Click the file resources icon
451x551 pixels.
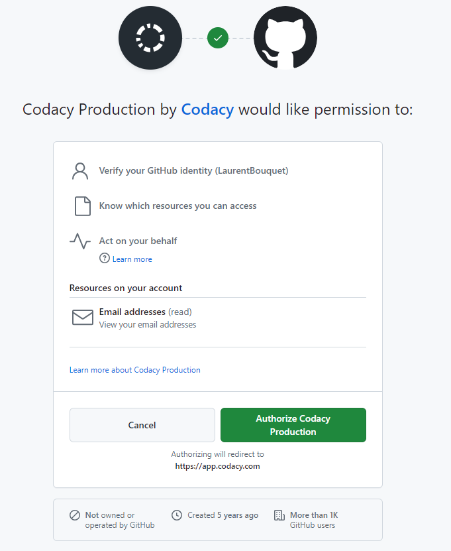82,206
